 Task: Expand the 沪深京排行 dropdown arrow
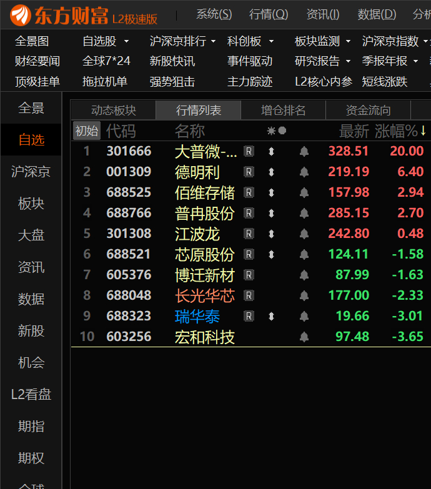214,41
